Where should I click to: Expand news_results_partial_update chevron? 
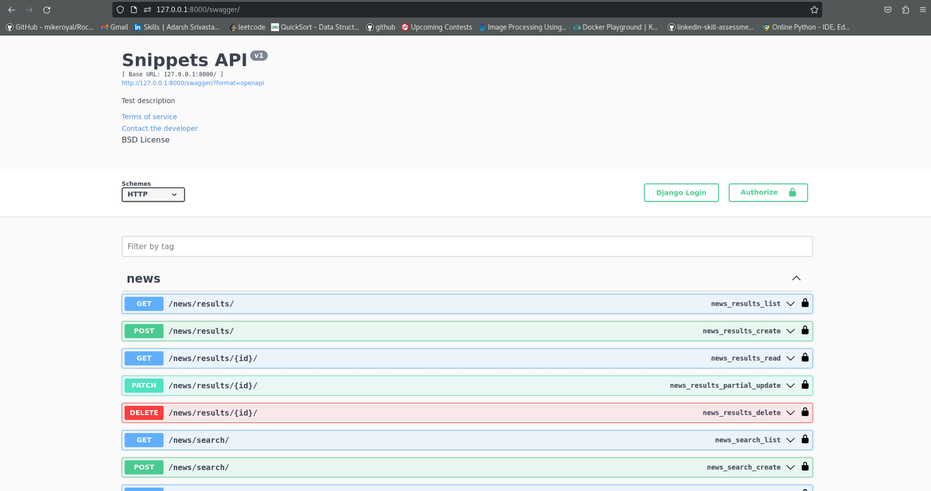point(790,385)
